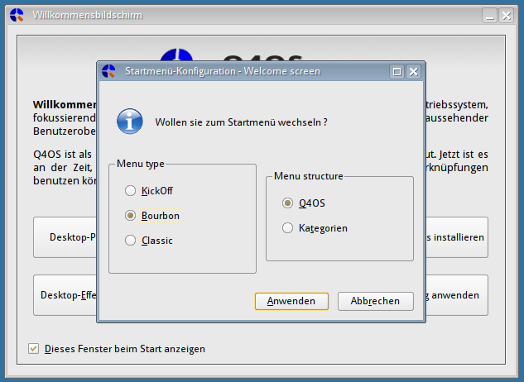Minimize the Willkommensbildschirm window
The image size is (524, 382).
[489, 16]
